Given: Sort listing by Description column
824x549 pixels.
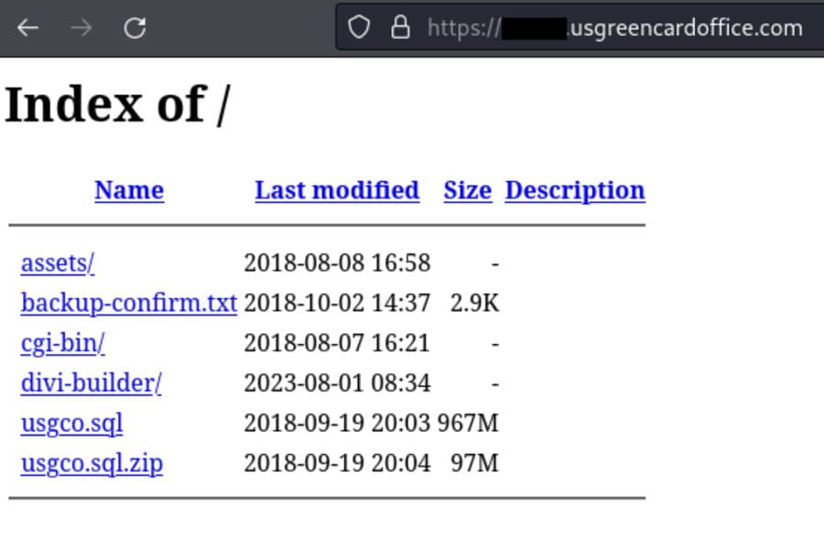Looking at the screenshot, I should click(x=575, y=190).
